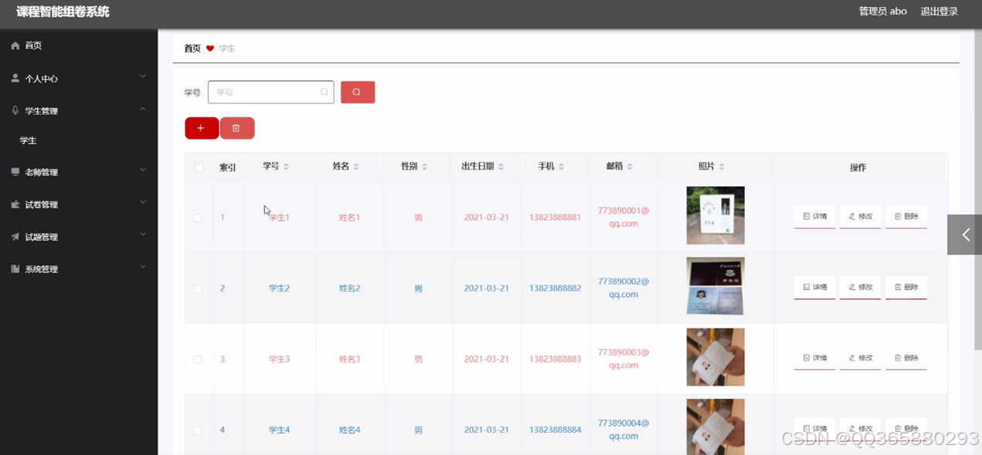
Task: Click 首页 breadcrumb link
Action: click(x=192, y=49)
